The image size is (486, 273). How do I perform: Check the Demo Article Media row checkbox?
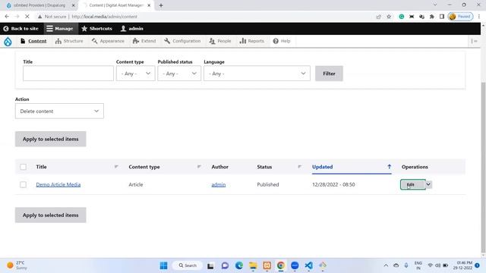24,184
